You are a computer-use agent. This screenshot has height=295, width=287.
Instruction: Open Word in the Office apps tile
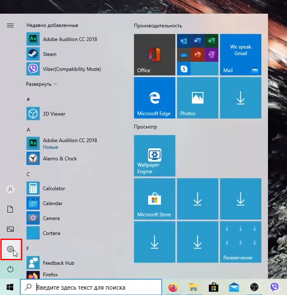tap(198, 41)
